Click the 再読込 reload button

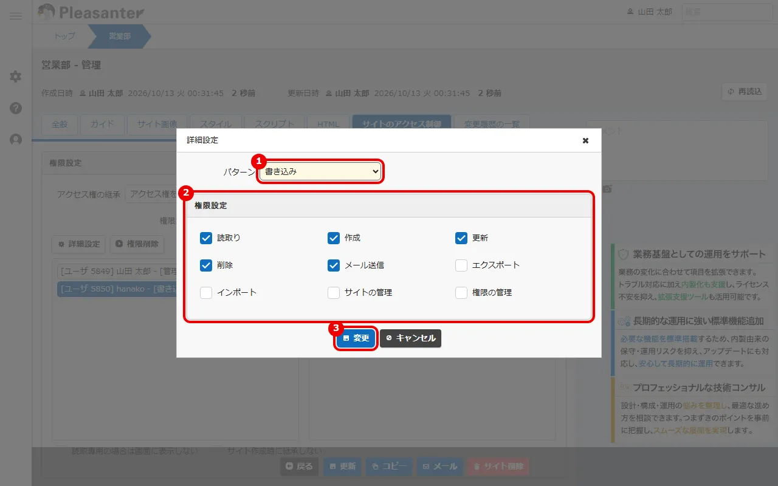tap(745, 92)
